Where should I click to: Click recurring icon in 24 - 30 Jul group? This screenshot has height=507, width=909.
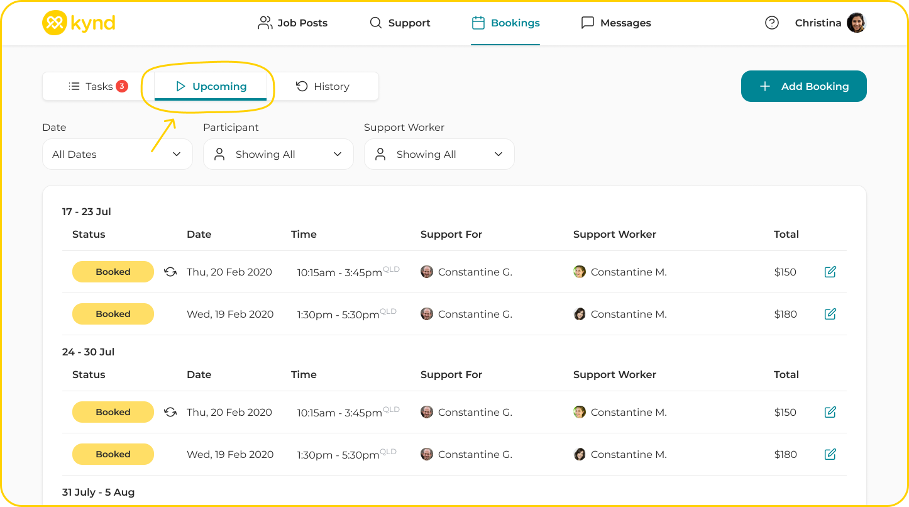(x=170, y=412)
